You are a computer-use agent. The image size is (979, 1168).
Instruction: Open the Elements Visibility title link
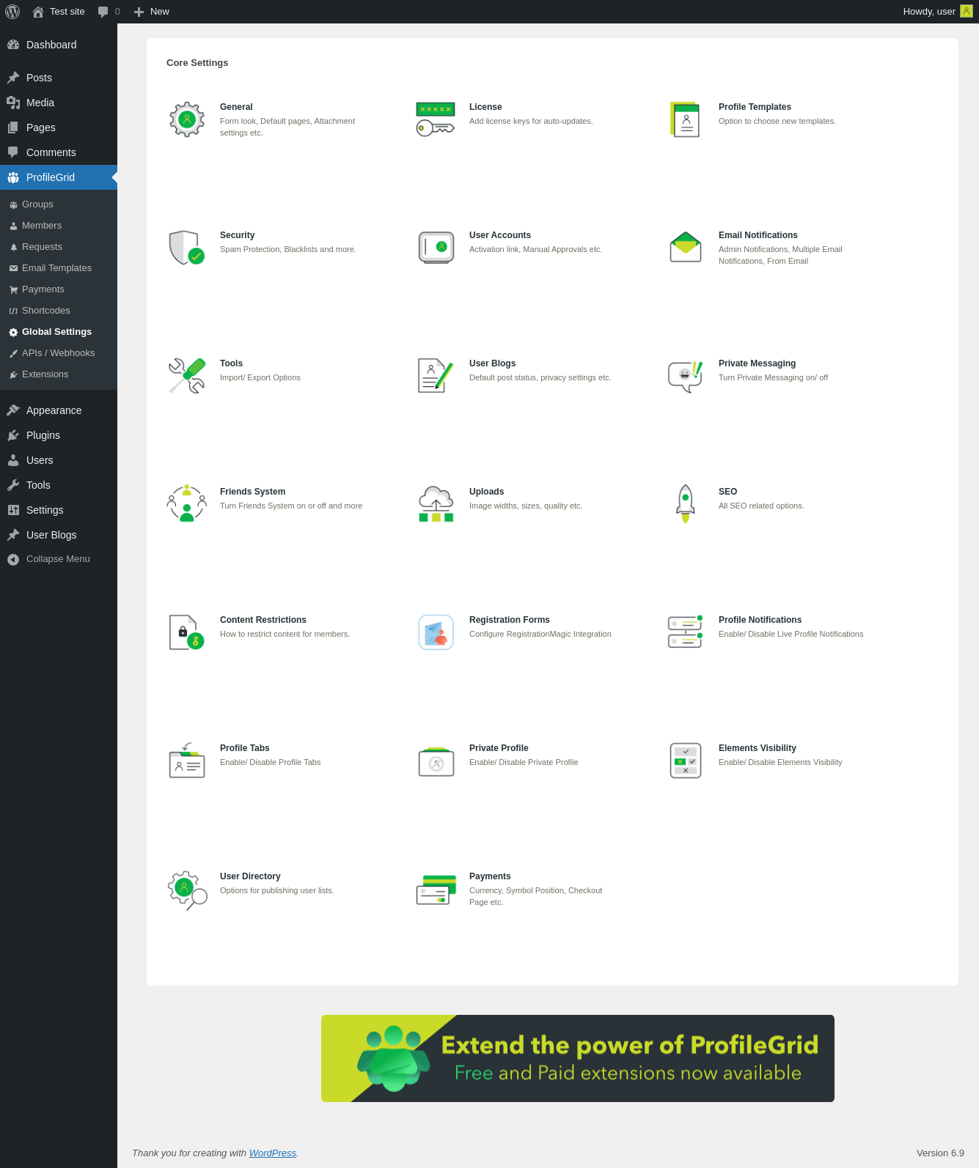758,748
